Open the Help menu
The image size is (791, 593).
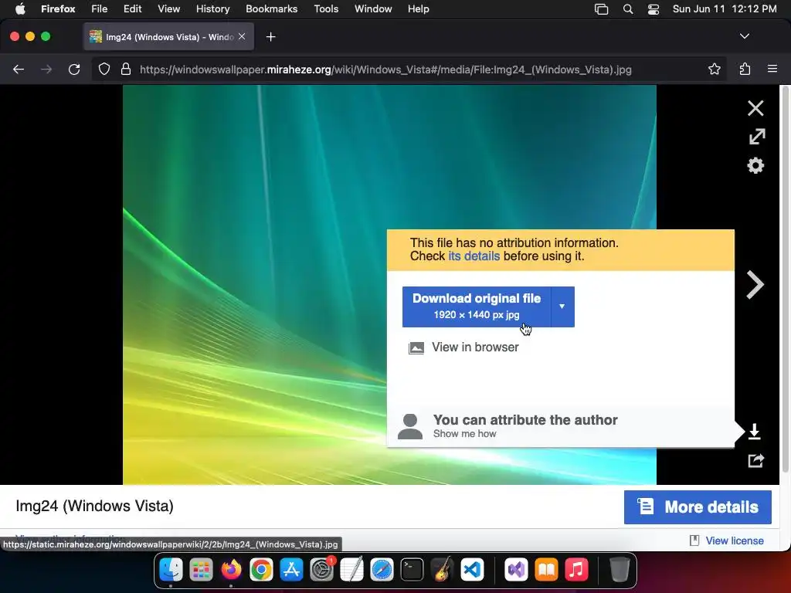(418, 8)
